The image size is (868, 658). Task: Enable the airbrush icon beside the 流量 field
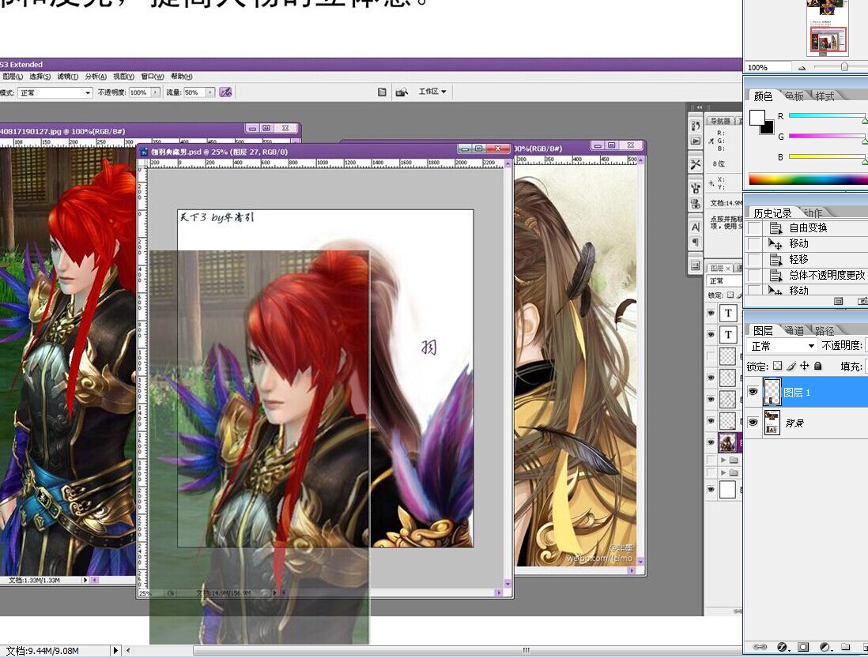click(225, 92)
